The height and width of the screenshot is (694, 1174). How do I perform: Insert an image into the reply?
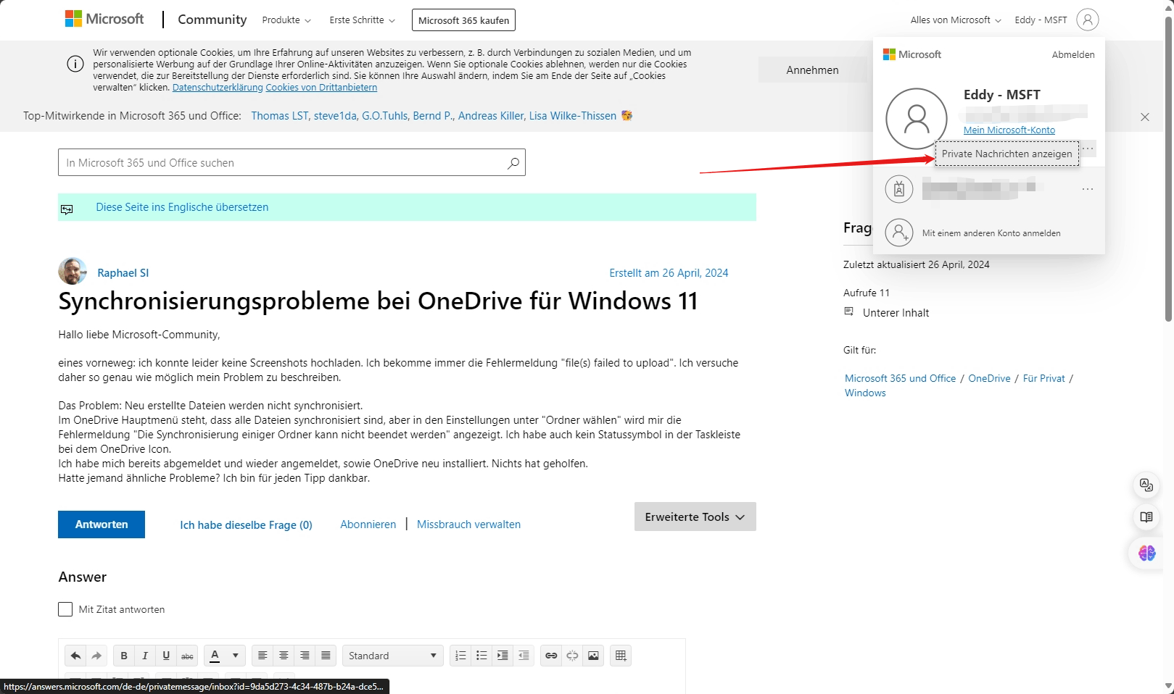(x=593, y=656)
